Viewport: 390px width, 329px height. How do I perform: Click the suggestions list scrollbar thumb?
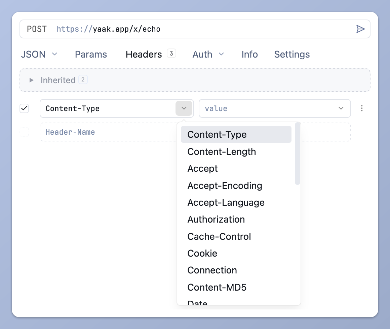(x=297, y=154)
